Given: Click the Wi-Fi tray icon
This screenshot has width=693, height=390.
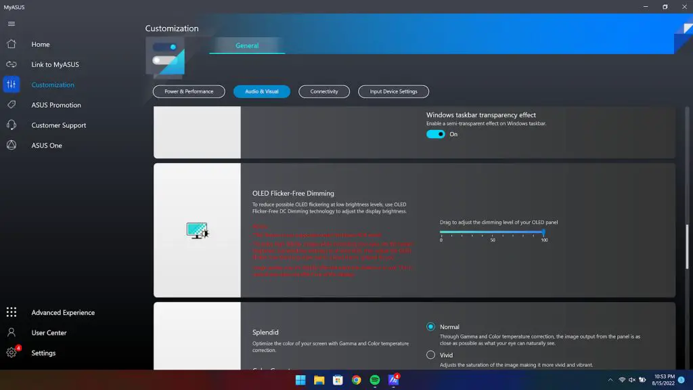Looking at the screenshot, I should 622,380.
